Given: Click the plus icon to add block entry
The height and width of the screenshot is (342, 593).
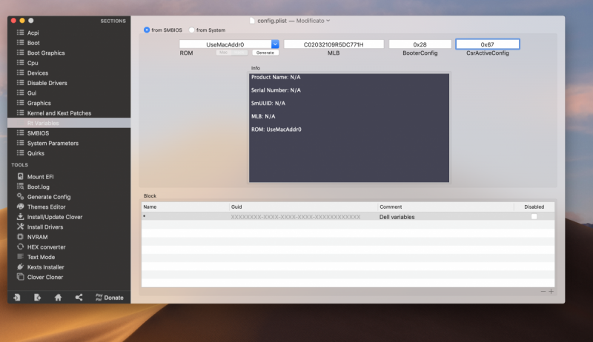Looking at the screenshot, I should point(551,292).
